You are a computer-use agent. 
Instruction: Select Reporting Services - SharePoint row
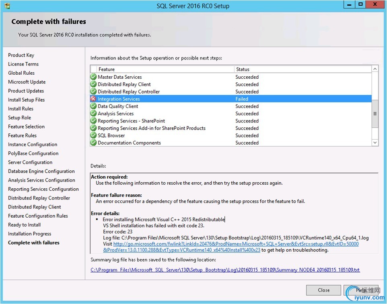coord(231,121)
